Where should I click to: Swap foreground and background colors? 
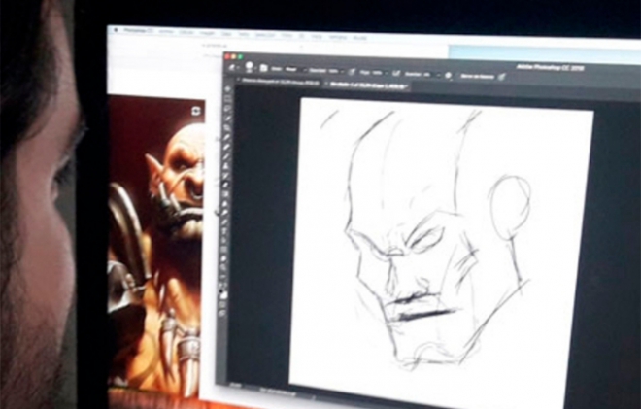pyautogui.click(x=224, y=285)
